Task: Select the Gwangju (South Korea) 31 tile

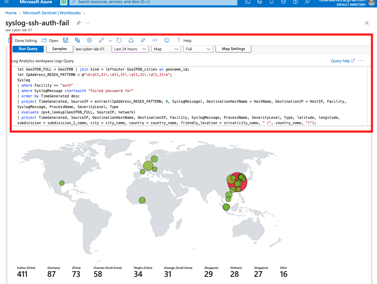Action: tap(178, 272)
